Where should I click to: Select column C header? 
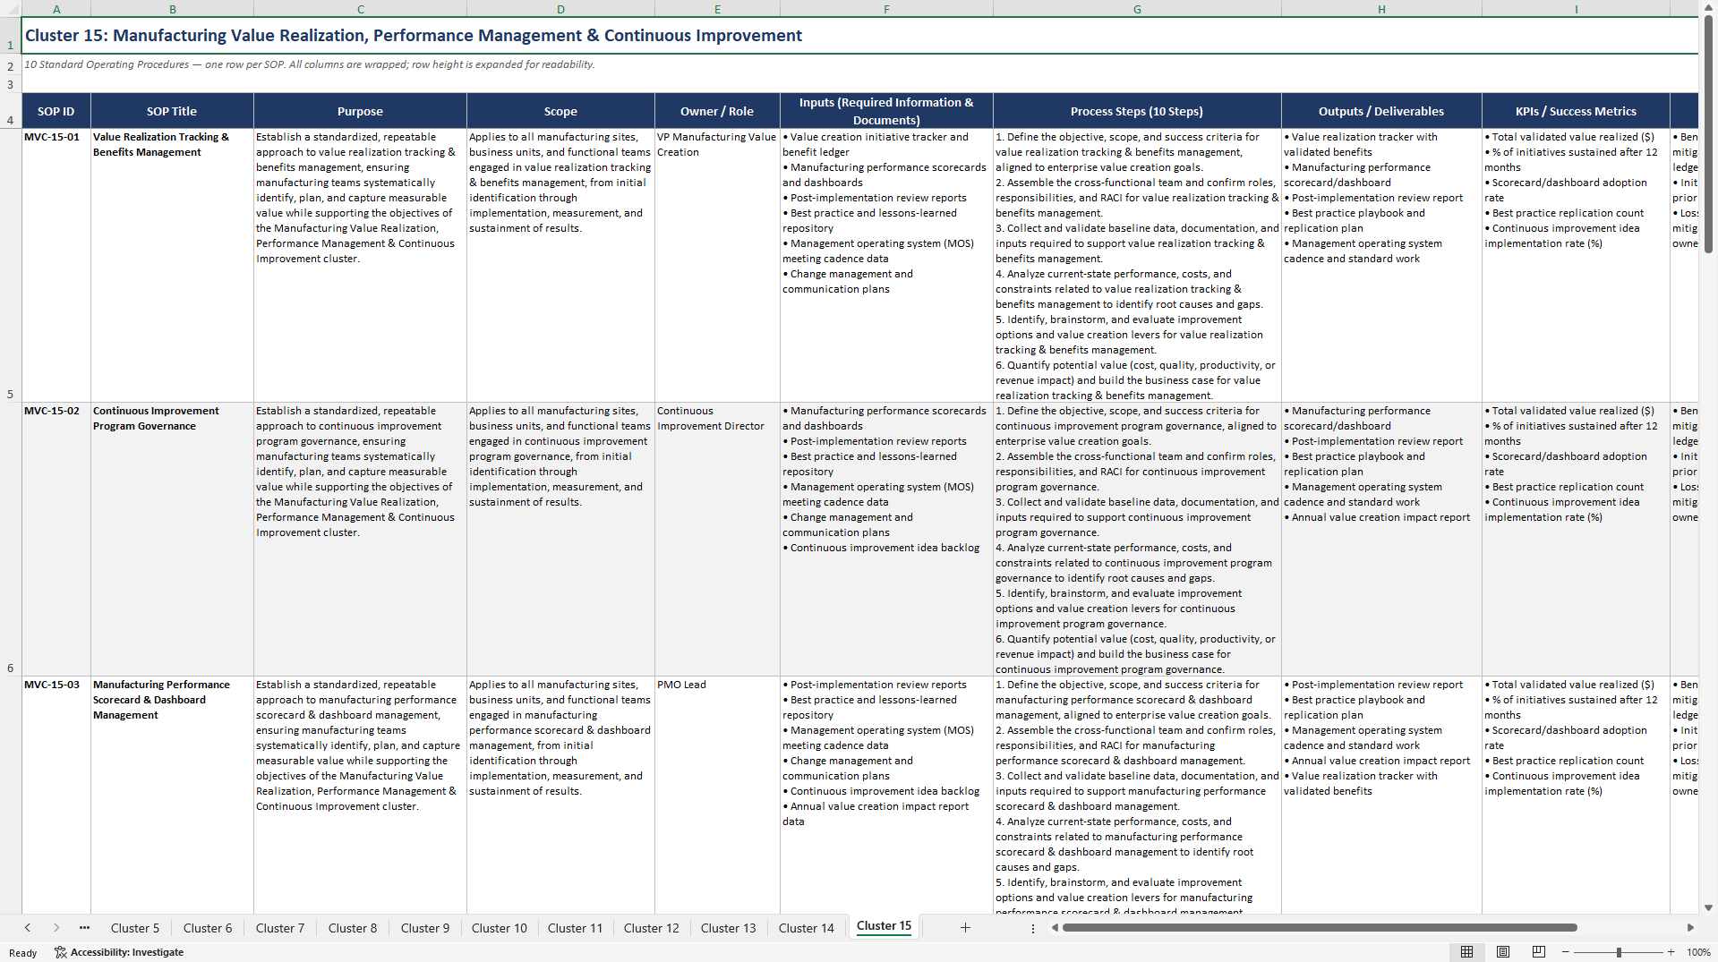360,9
